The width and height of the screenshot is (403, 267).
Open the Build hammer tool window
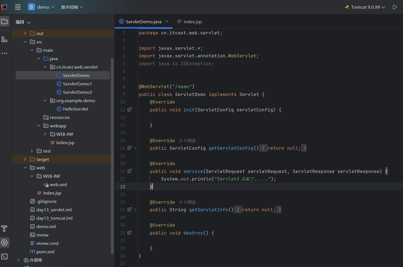(x=4, y=228)
